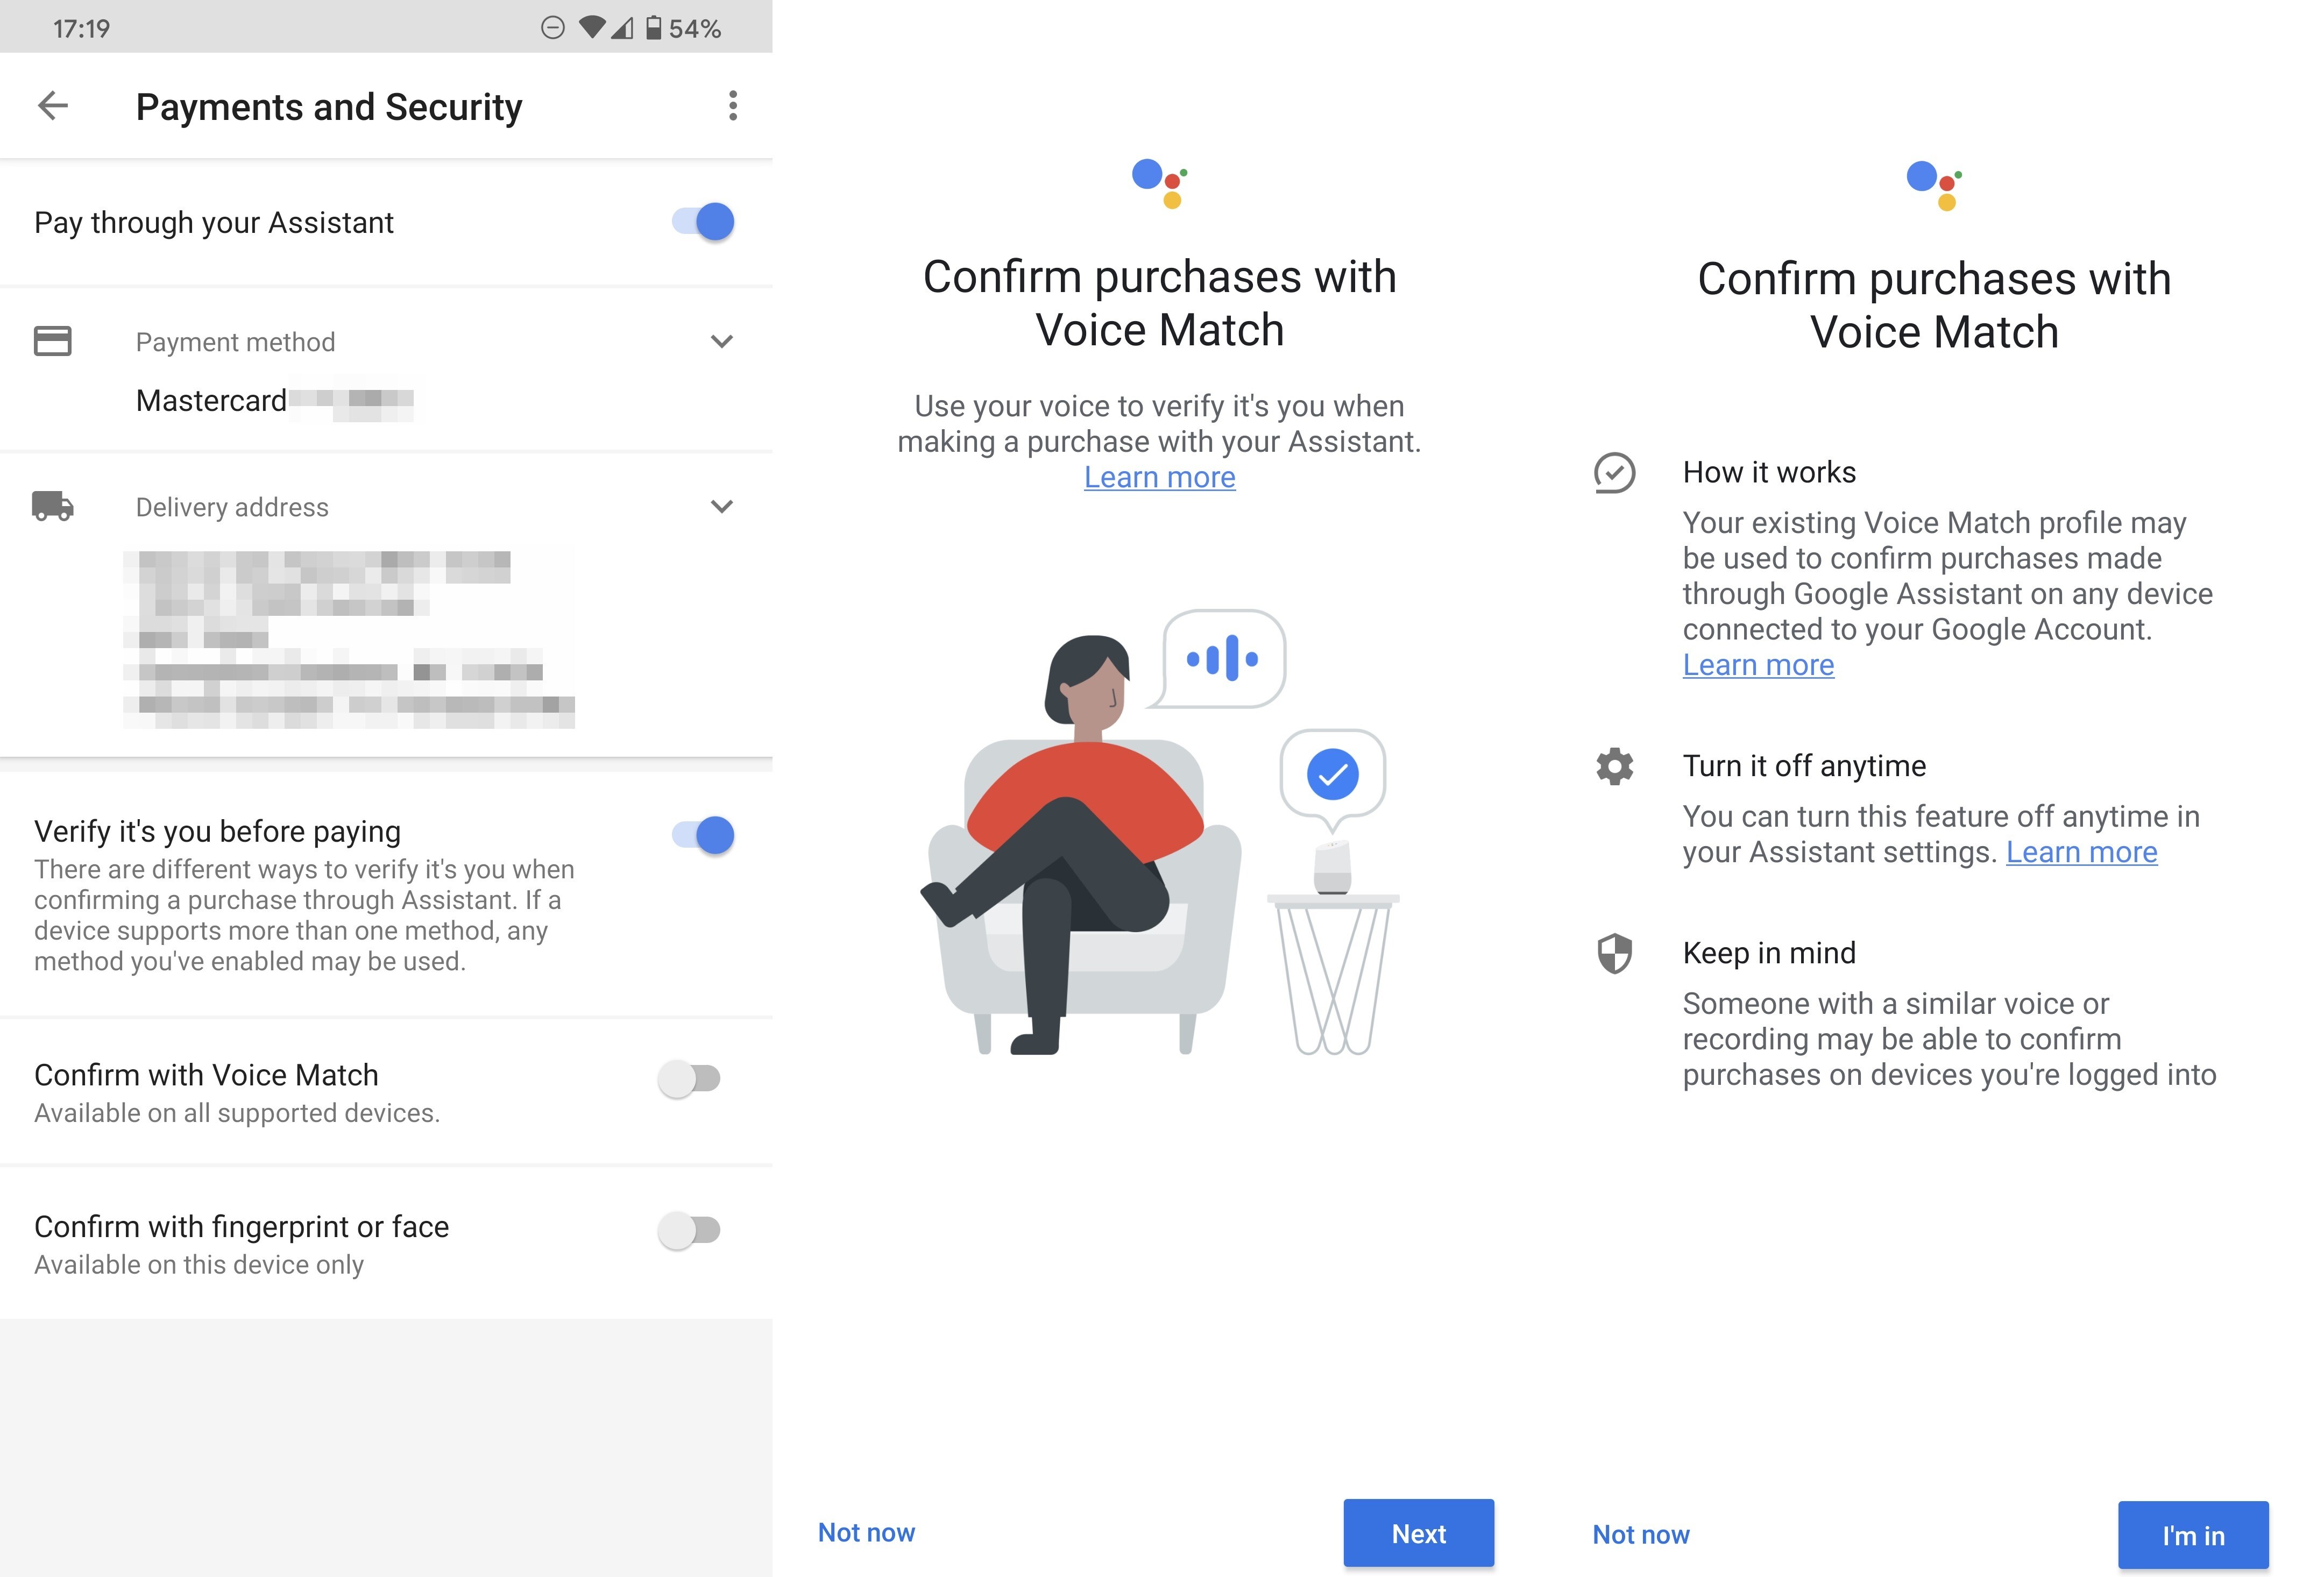
Task: Click Learn more on the Voice Match intro
Action: click(1160, 477)
